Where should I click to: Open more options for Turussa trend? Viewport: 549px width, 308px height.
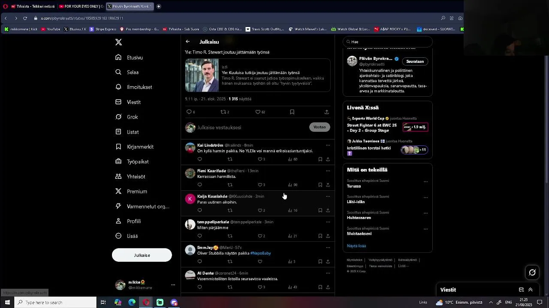426,182
